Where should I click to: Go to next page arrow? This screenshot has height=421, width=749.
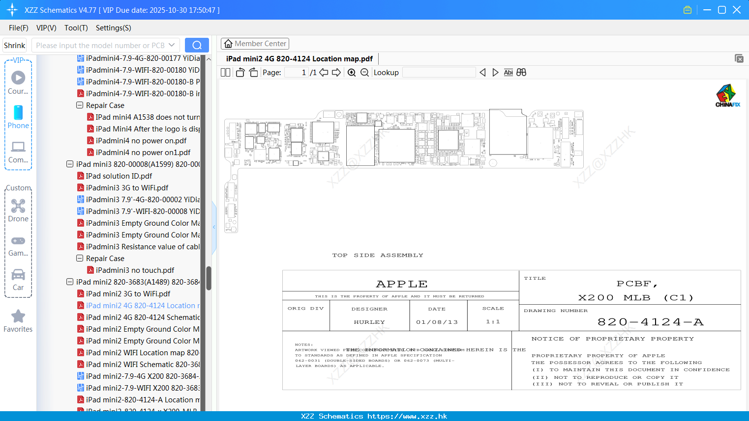[336, 73]
